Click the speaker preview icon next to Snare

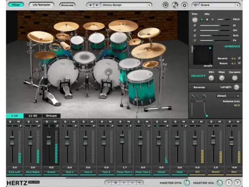pos(195,5)
